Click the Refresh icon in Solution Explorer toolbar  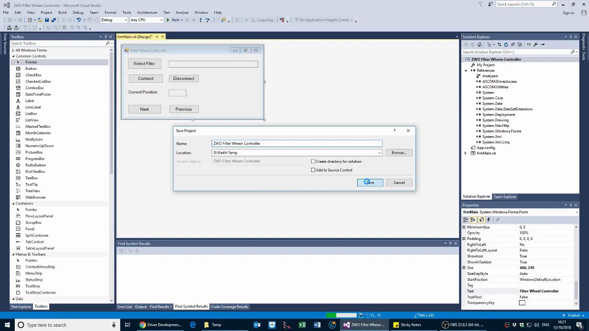click(506, 45)
